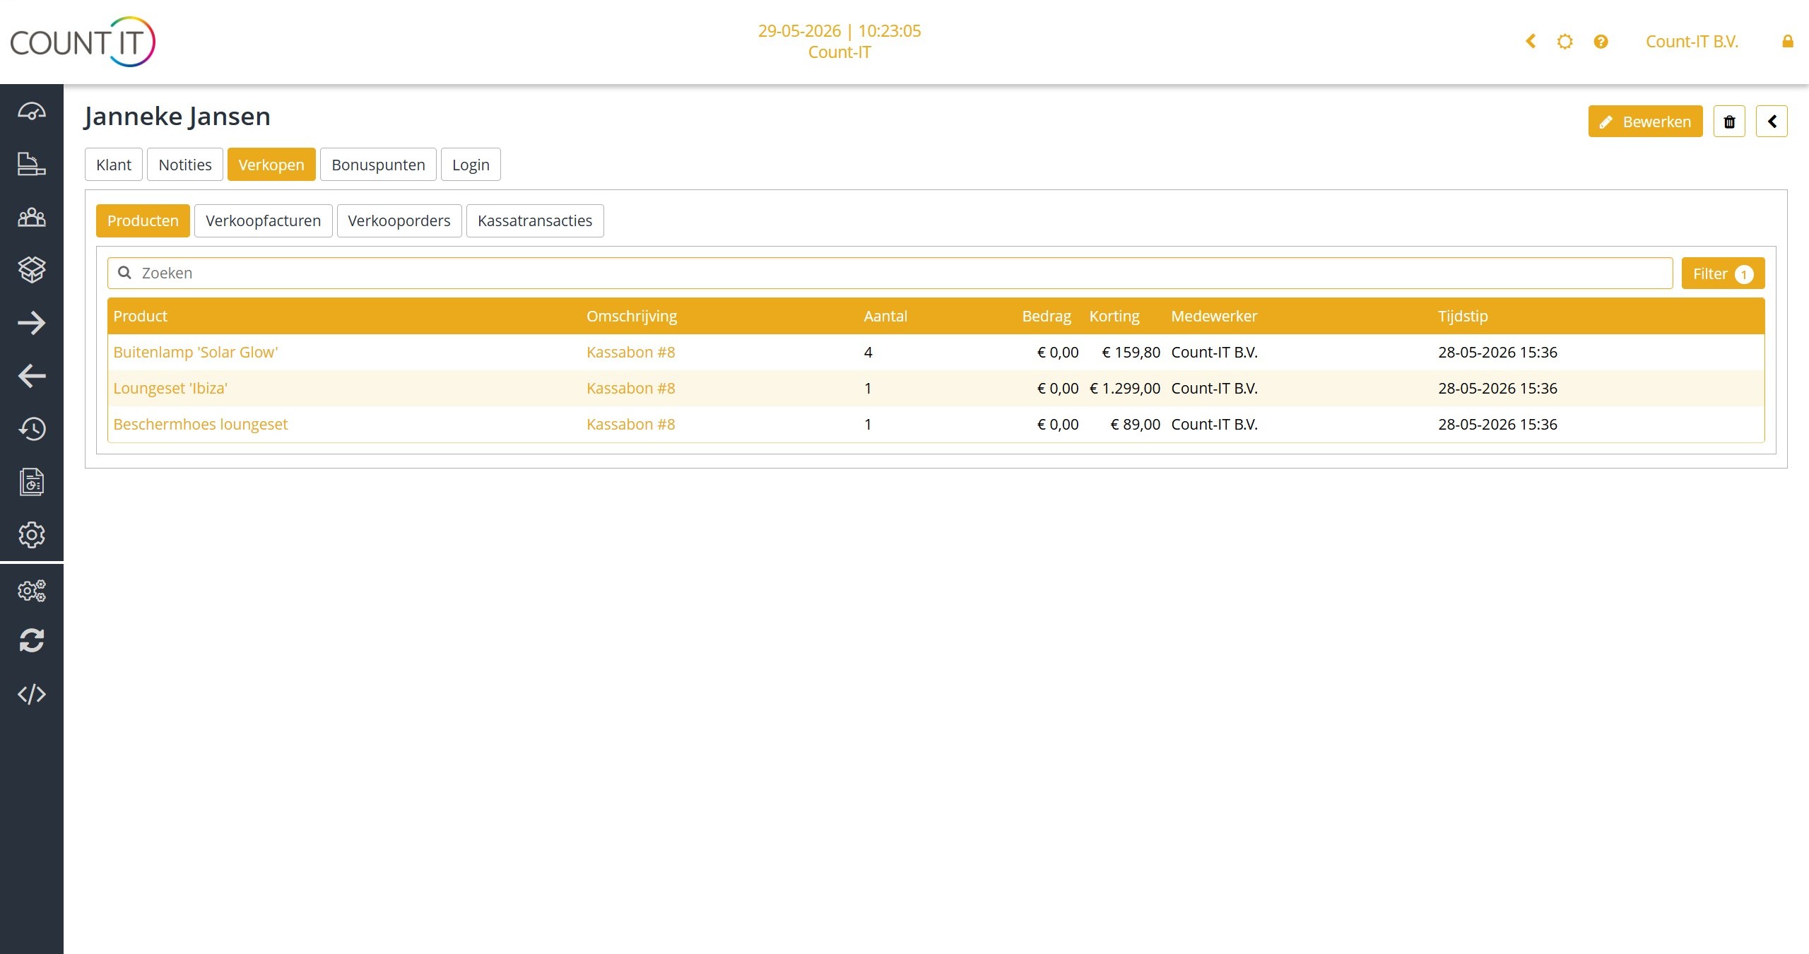Image resolution: width=1809 pixels, height=954 pixels.
Task: Click the date and time display in header
Action: pyautogui.click(x=839, y=31)
